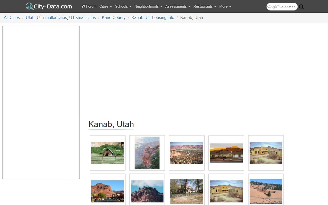This screenshot has height=205, width=328.
Task: Open the house behind trees photo
Action: pos(187,191)
